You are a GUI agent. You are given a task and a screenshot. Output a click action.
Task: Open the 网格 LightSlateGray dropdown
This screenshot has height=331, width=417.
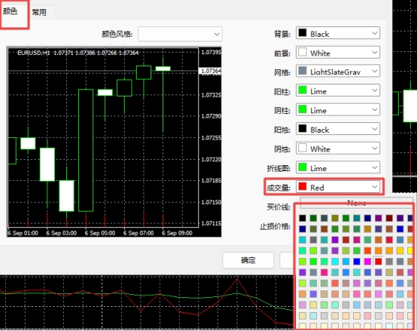tap(338, 72)
